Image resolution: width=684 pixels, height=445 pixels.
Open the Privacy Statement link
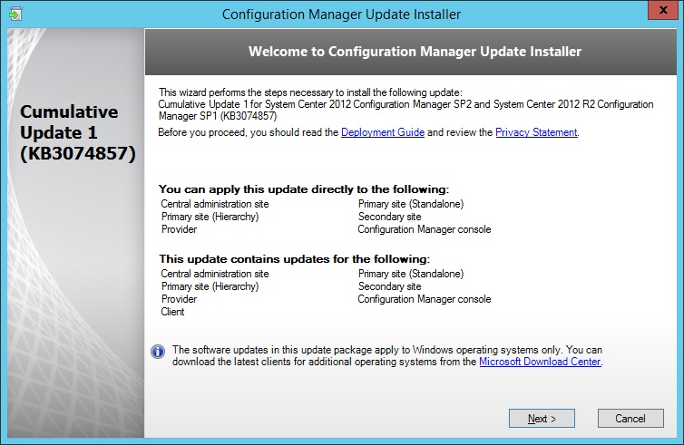click(535, 132)
